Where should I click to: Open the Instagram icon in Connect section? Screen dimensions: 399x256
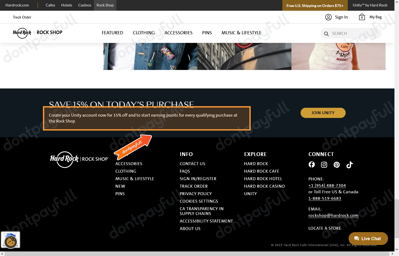[x=324, y=165]
